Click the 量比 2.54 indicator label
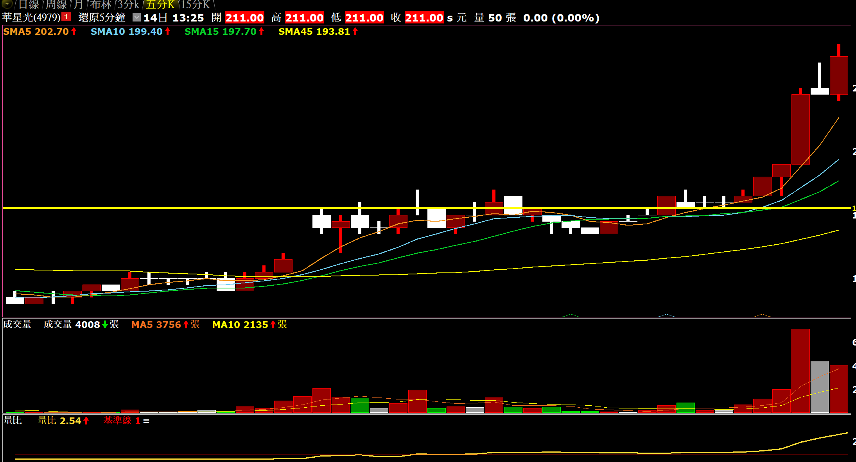Image resolution: width=856 pixels, height=462 pixels. click(x=59, y=421)
